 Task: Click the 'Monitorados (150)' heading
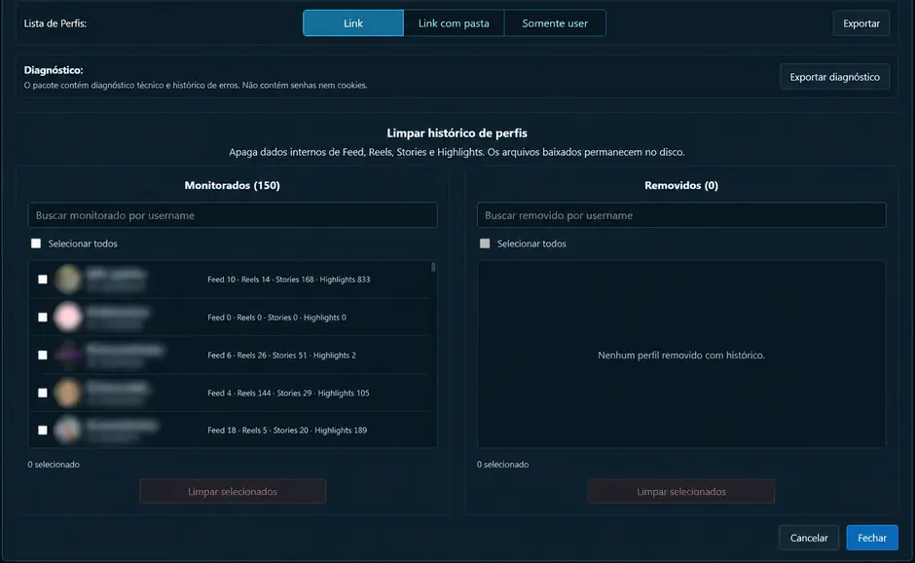233,185
